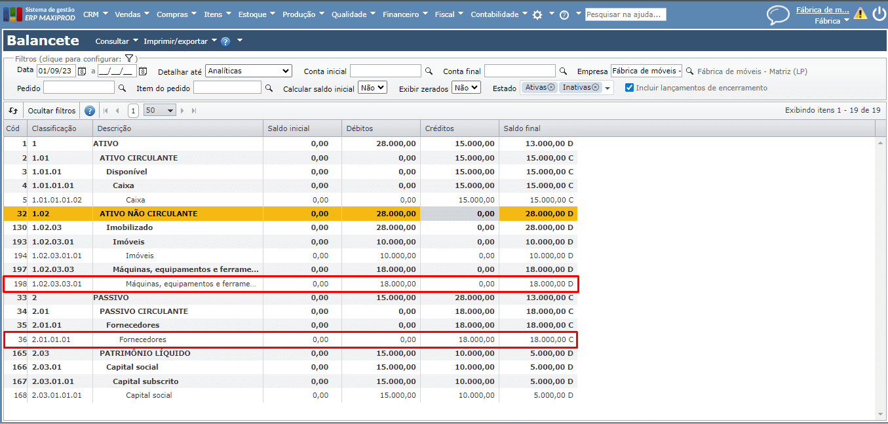Click the filter funnel icon

click(x=129, y=58)
